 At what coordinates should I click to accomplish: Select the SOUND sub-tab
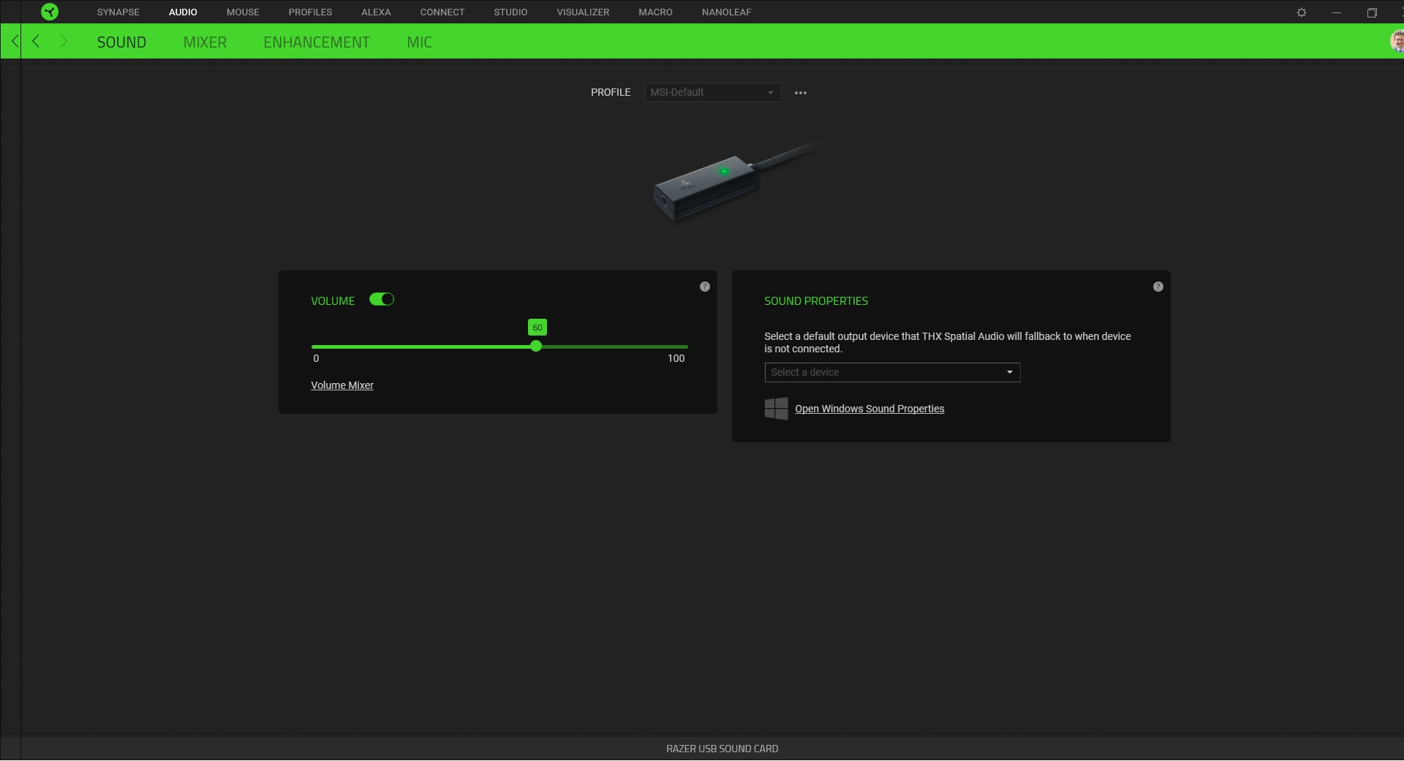click(121, 42)
